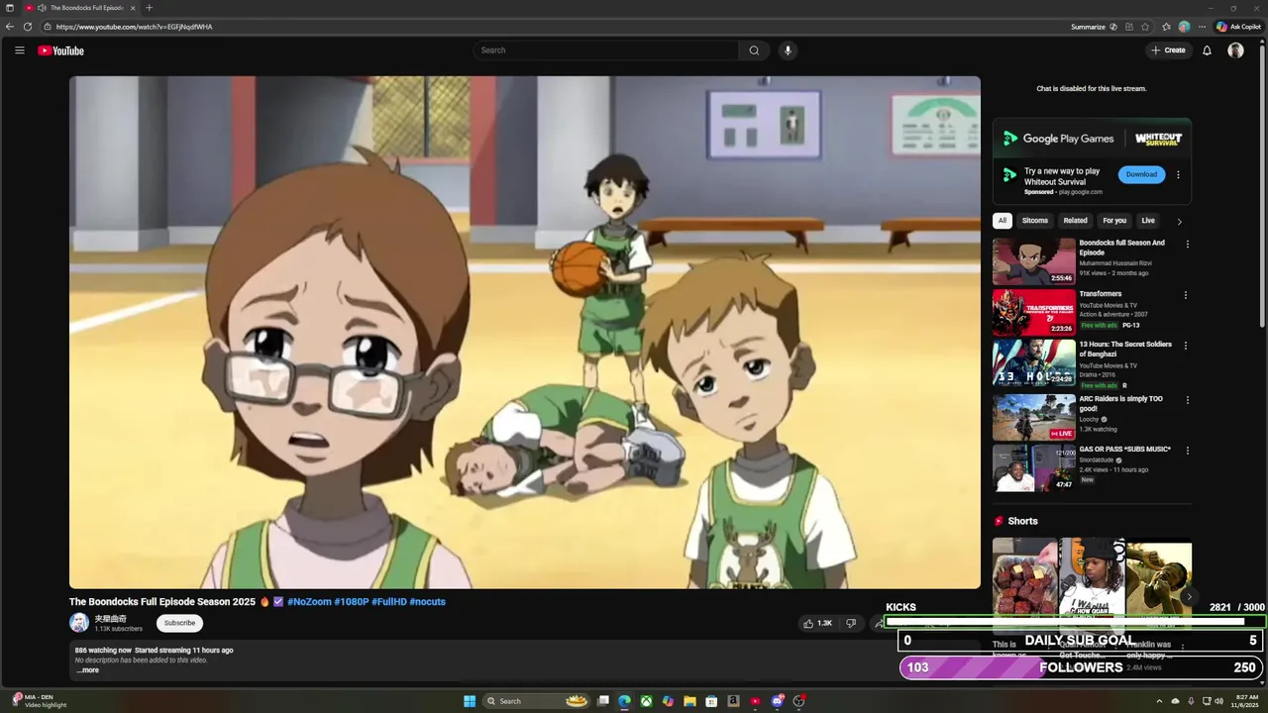Image resolution: width=1268 pixels, height=713 pixels.
Task: Reload the page with the refresh icon
Action: point(28,27)
